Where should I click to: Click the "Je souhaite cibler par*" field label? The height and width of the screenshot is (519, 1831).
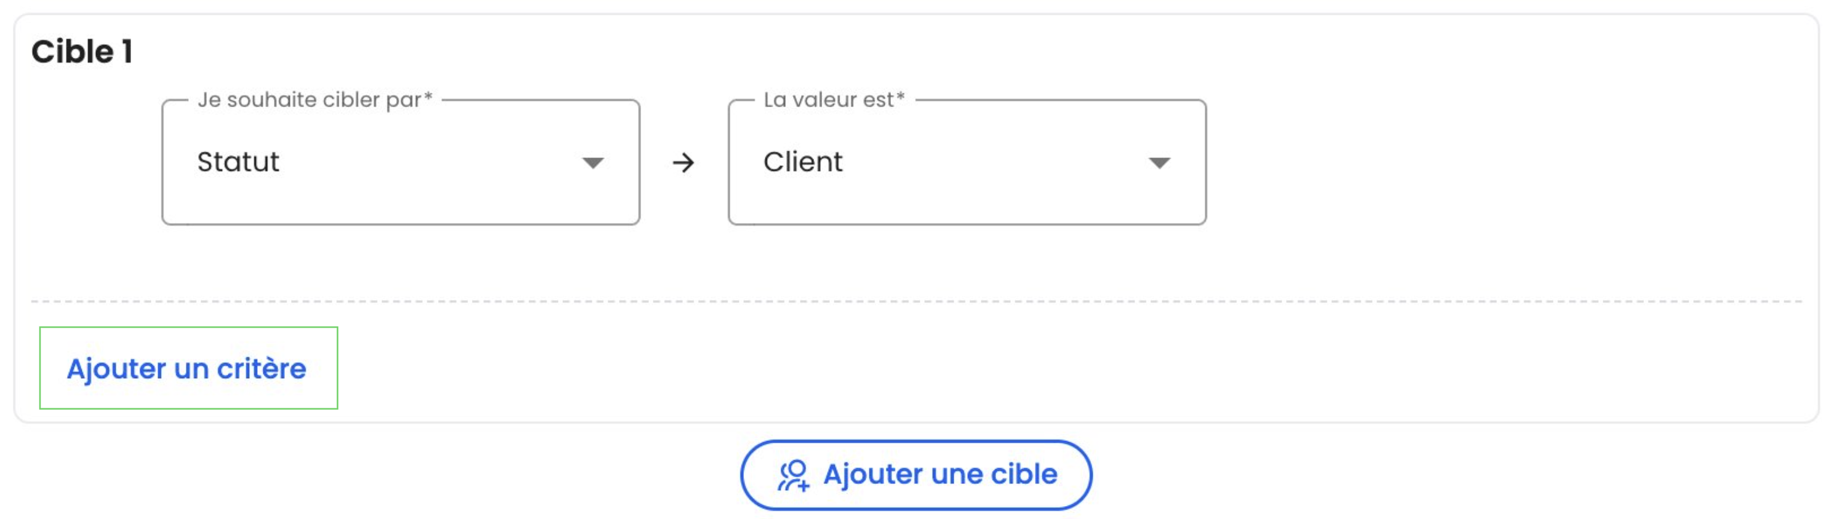pos(315,100)
